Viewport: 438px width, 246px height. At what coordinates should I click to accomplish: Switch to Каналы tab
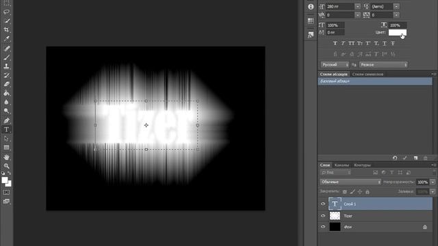click(342, 165)
